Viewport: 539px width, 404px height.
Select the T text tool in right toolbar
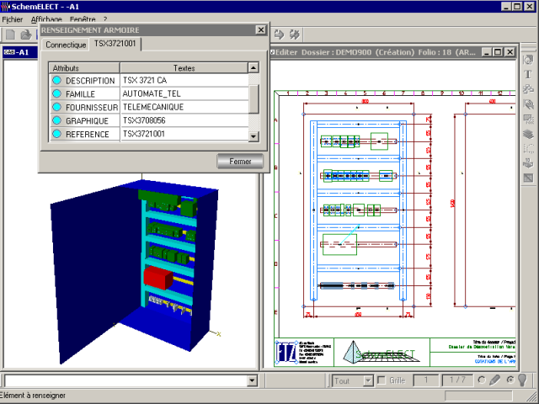point(528,74)
